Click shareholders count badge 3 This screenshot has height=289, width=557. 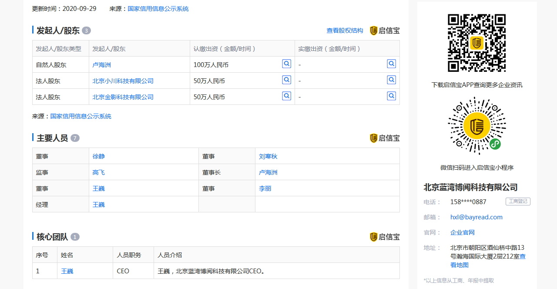[86, 30]
